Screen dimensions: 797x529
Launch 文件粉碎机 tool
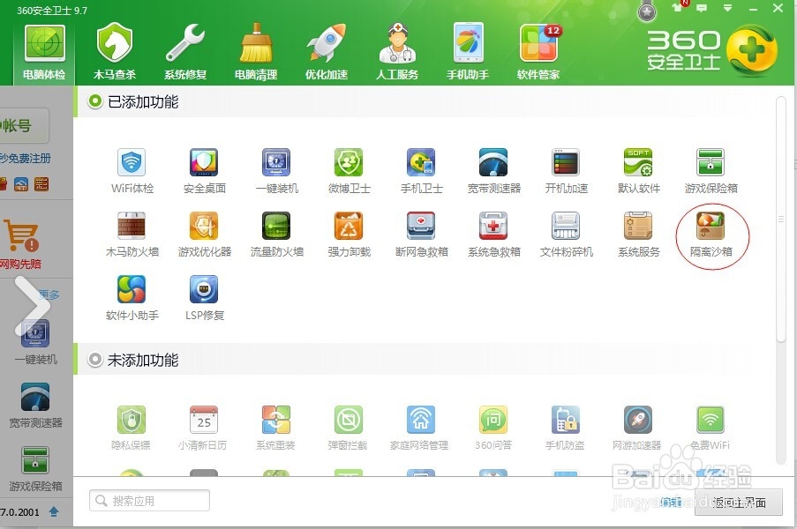pos(567,234)
